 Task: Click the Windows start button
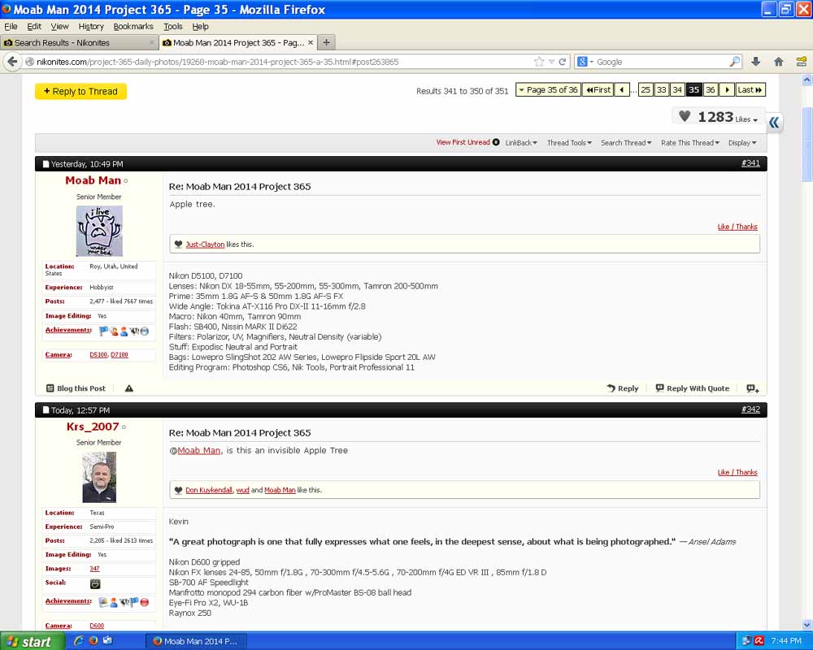pos(29,641)
